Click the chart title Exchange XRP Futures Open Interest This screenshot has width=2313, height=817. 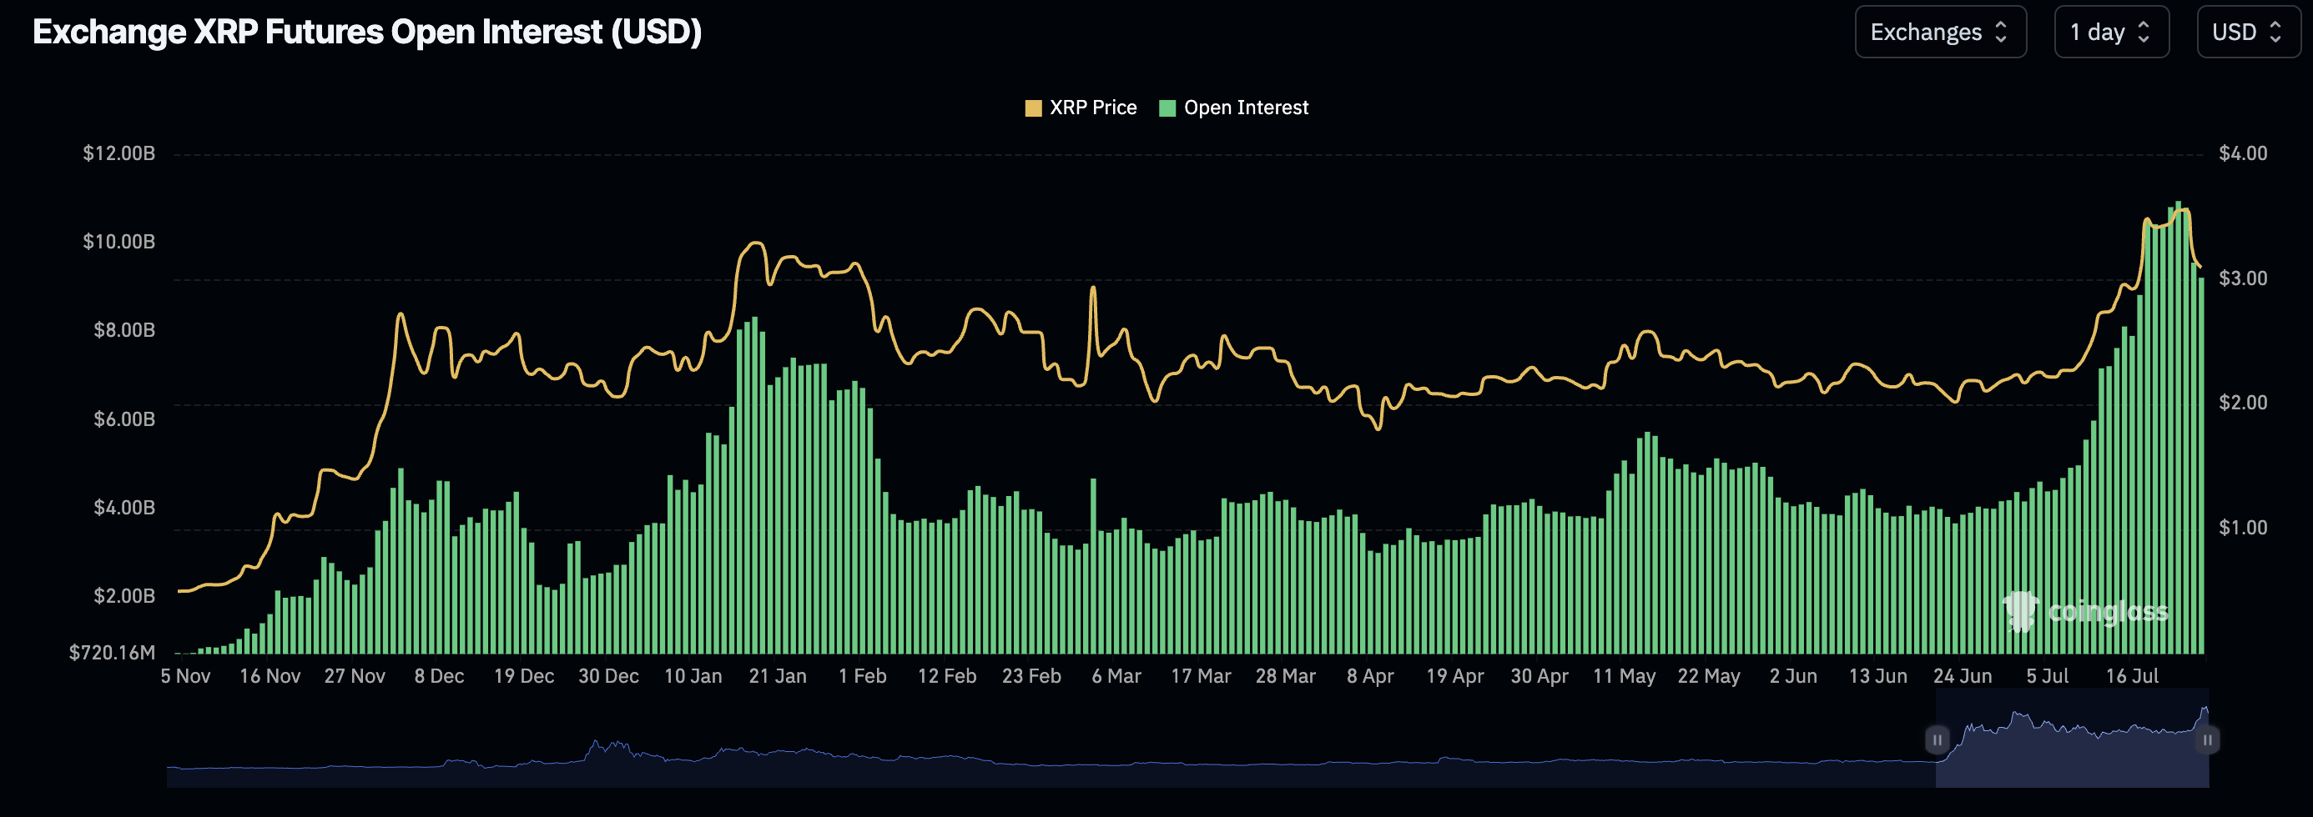click(367, 33)
